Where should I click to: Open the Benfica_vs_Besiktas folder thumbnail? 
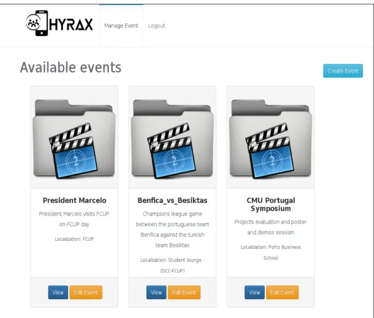[x=173, y=139]
